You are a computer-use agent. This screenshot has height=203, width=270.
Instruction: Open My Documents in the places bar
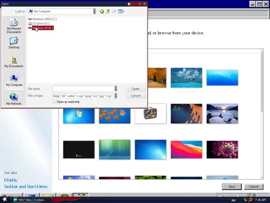tap(14, 62)
